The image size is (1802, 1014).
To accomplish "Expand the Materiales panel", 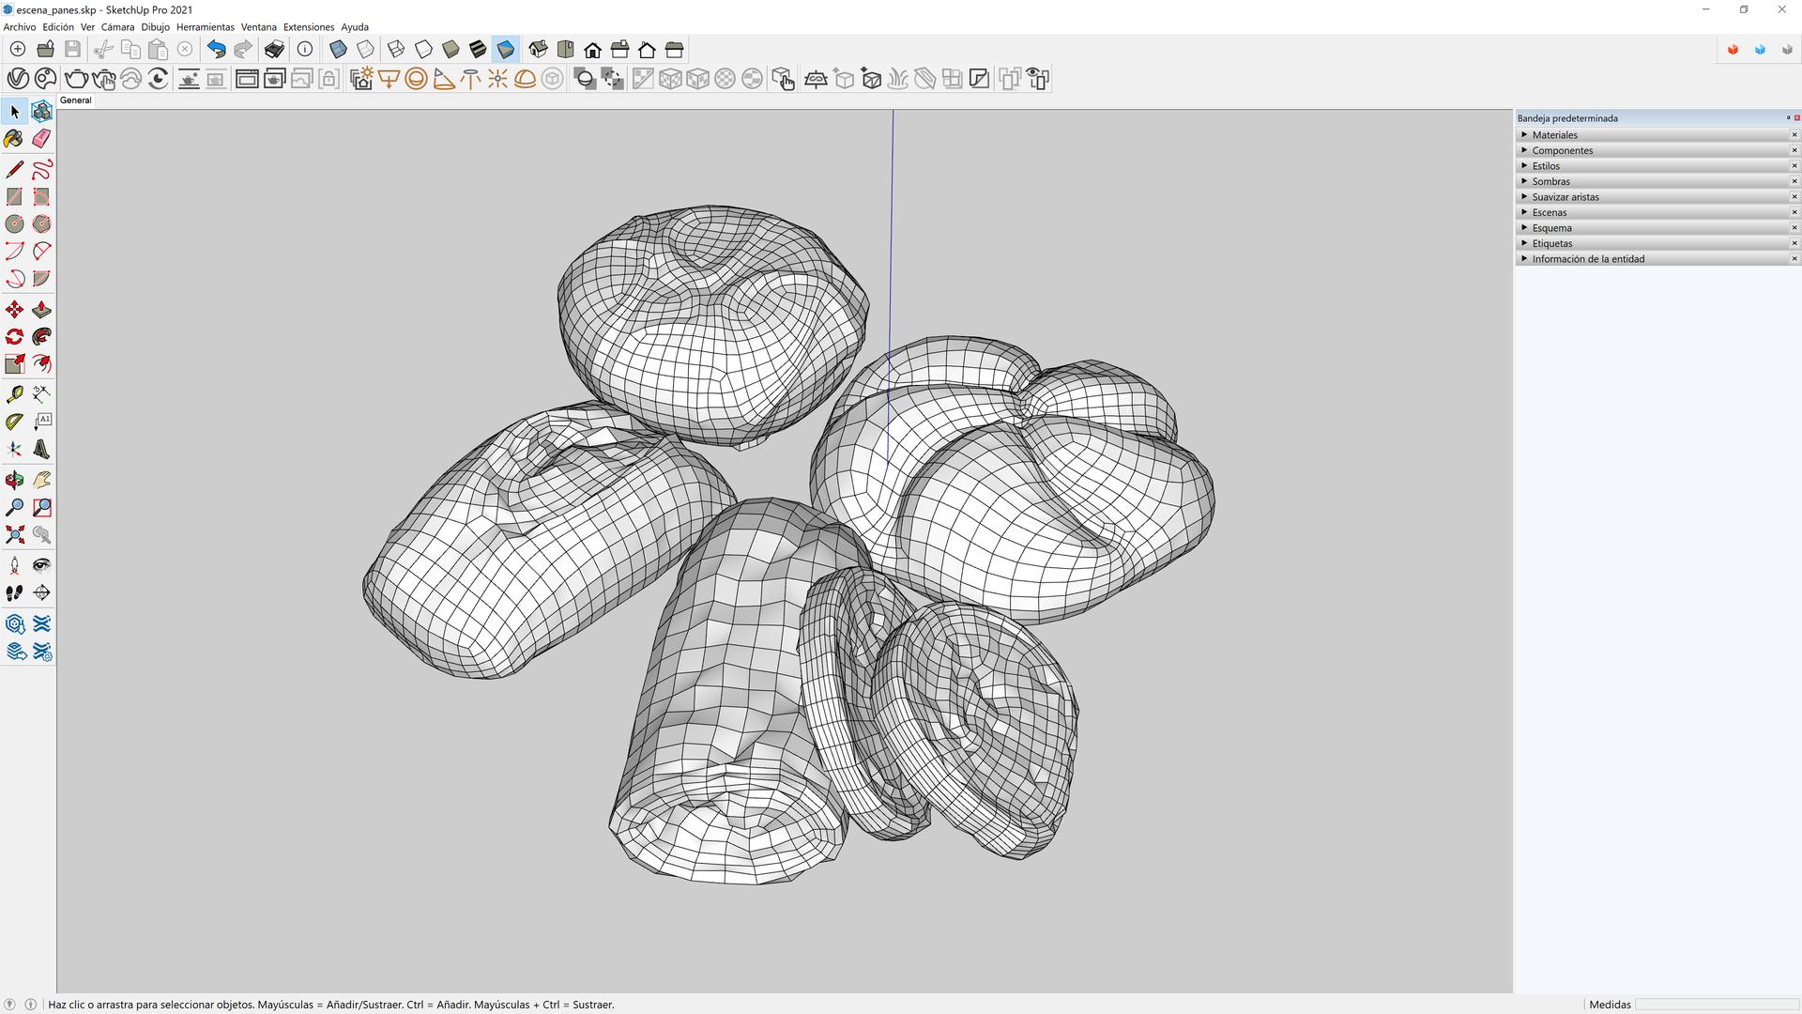I will [1554, 135].
